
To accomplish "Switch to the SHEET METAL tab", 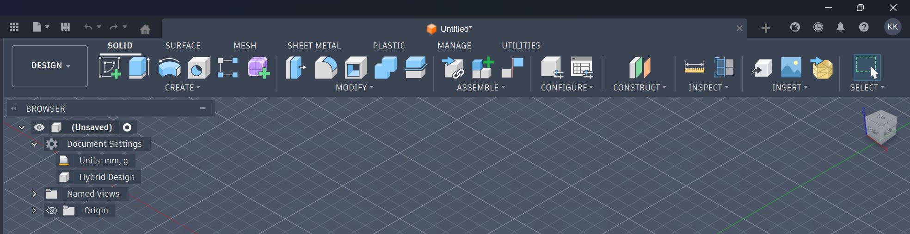I will tap(314, 46).
